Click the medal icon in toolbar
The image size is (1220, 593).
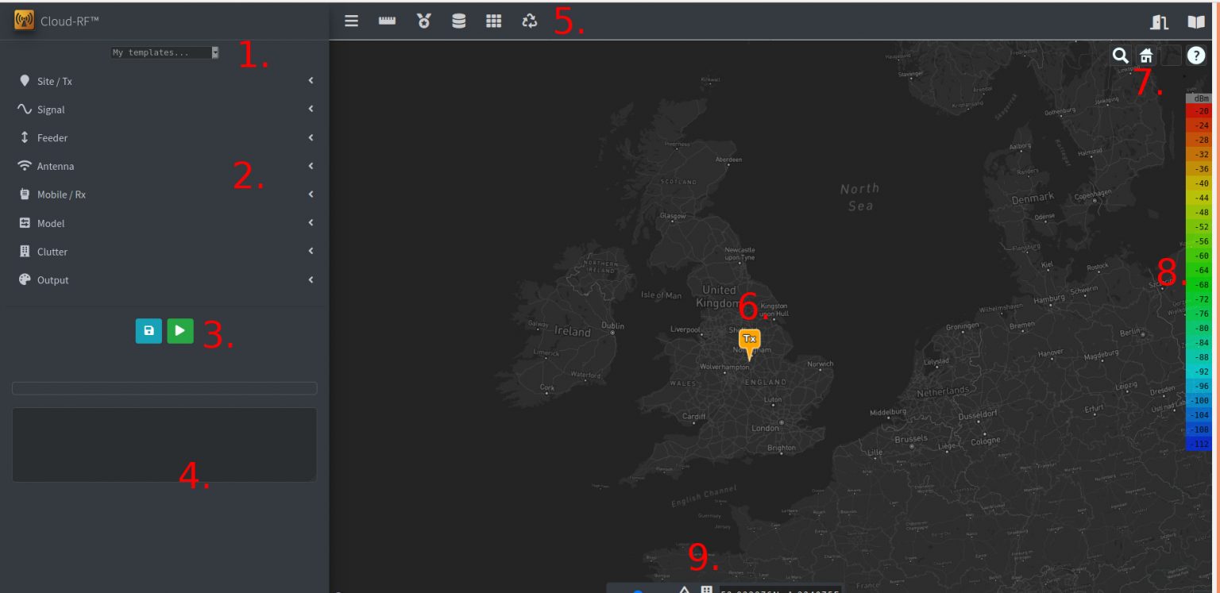point(424,21)
